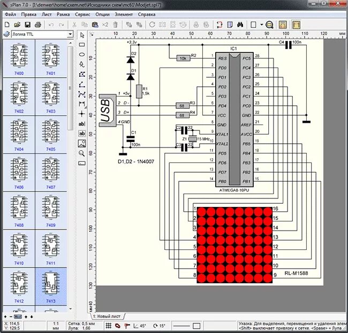348x333 pixels.
Task: Rotate selection with the circular arrow icon
Action: (152, 25)
